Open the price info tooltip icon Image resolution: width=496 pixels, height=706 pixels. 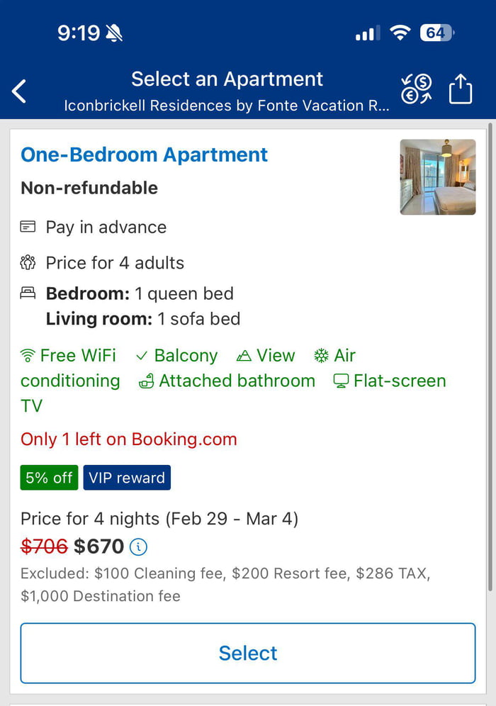(x=139, y=546)
